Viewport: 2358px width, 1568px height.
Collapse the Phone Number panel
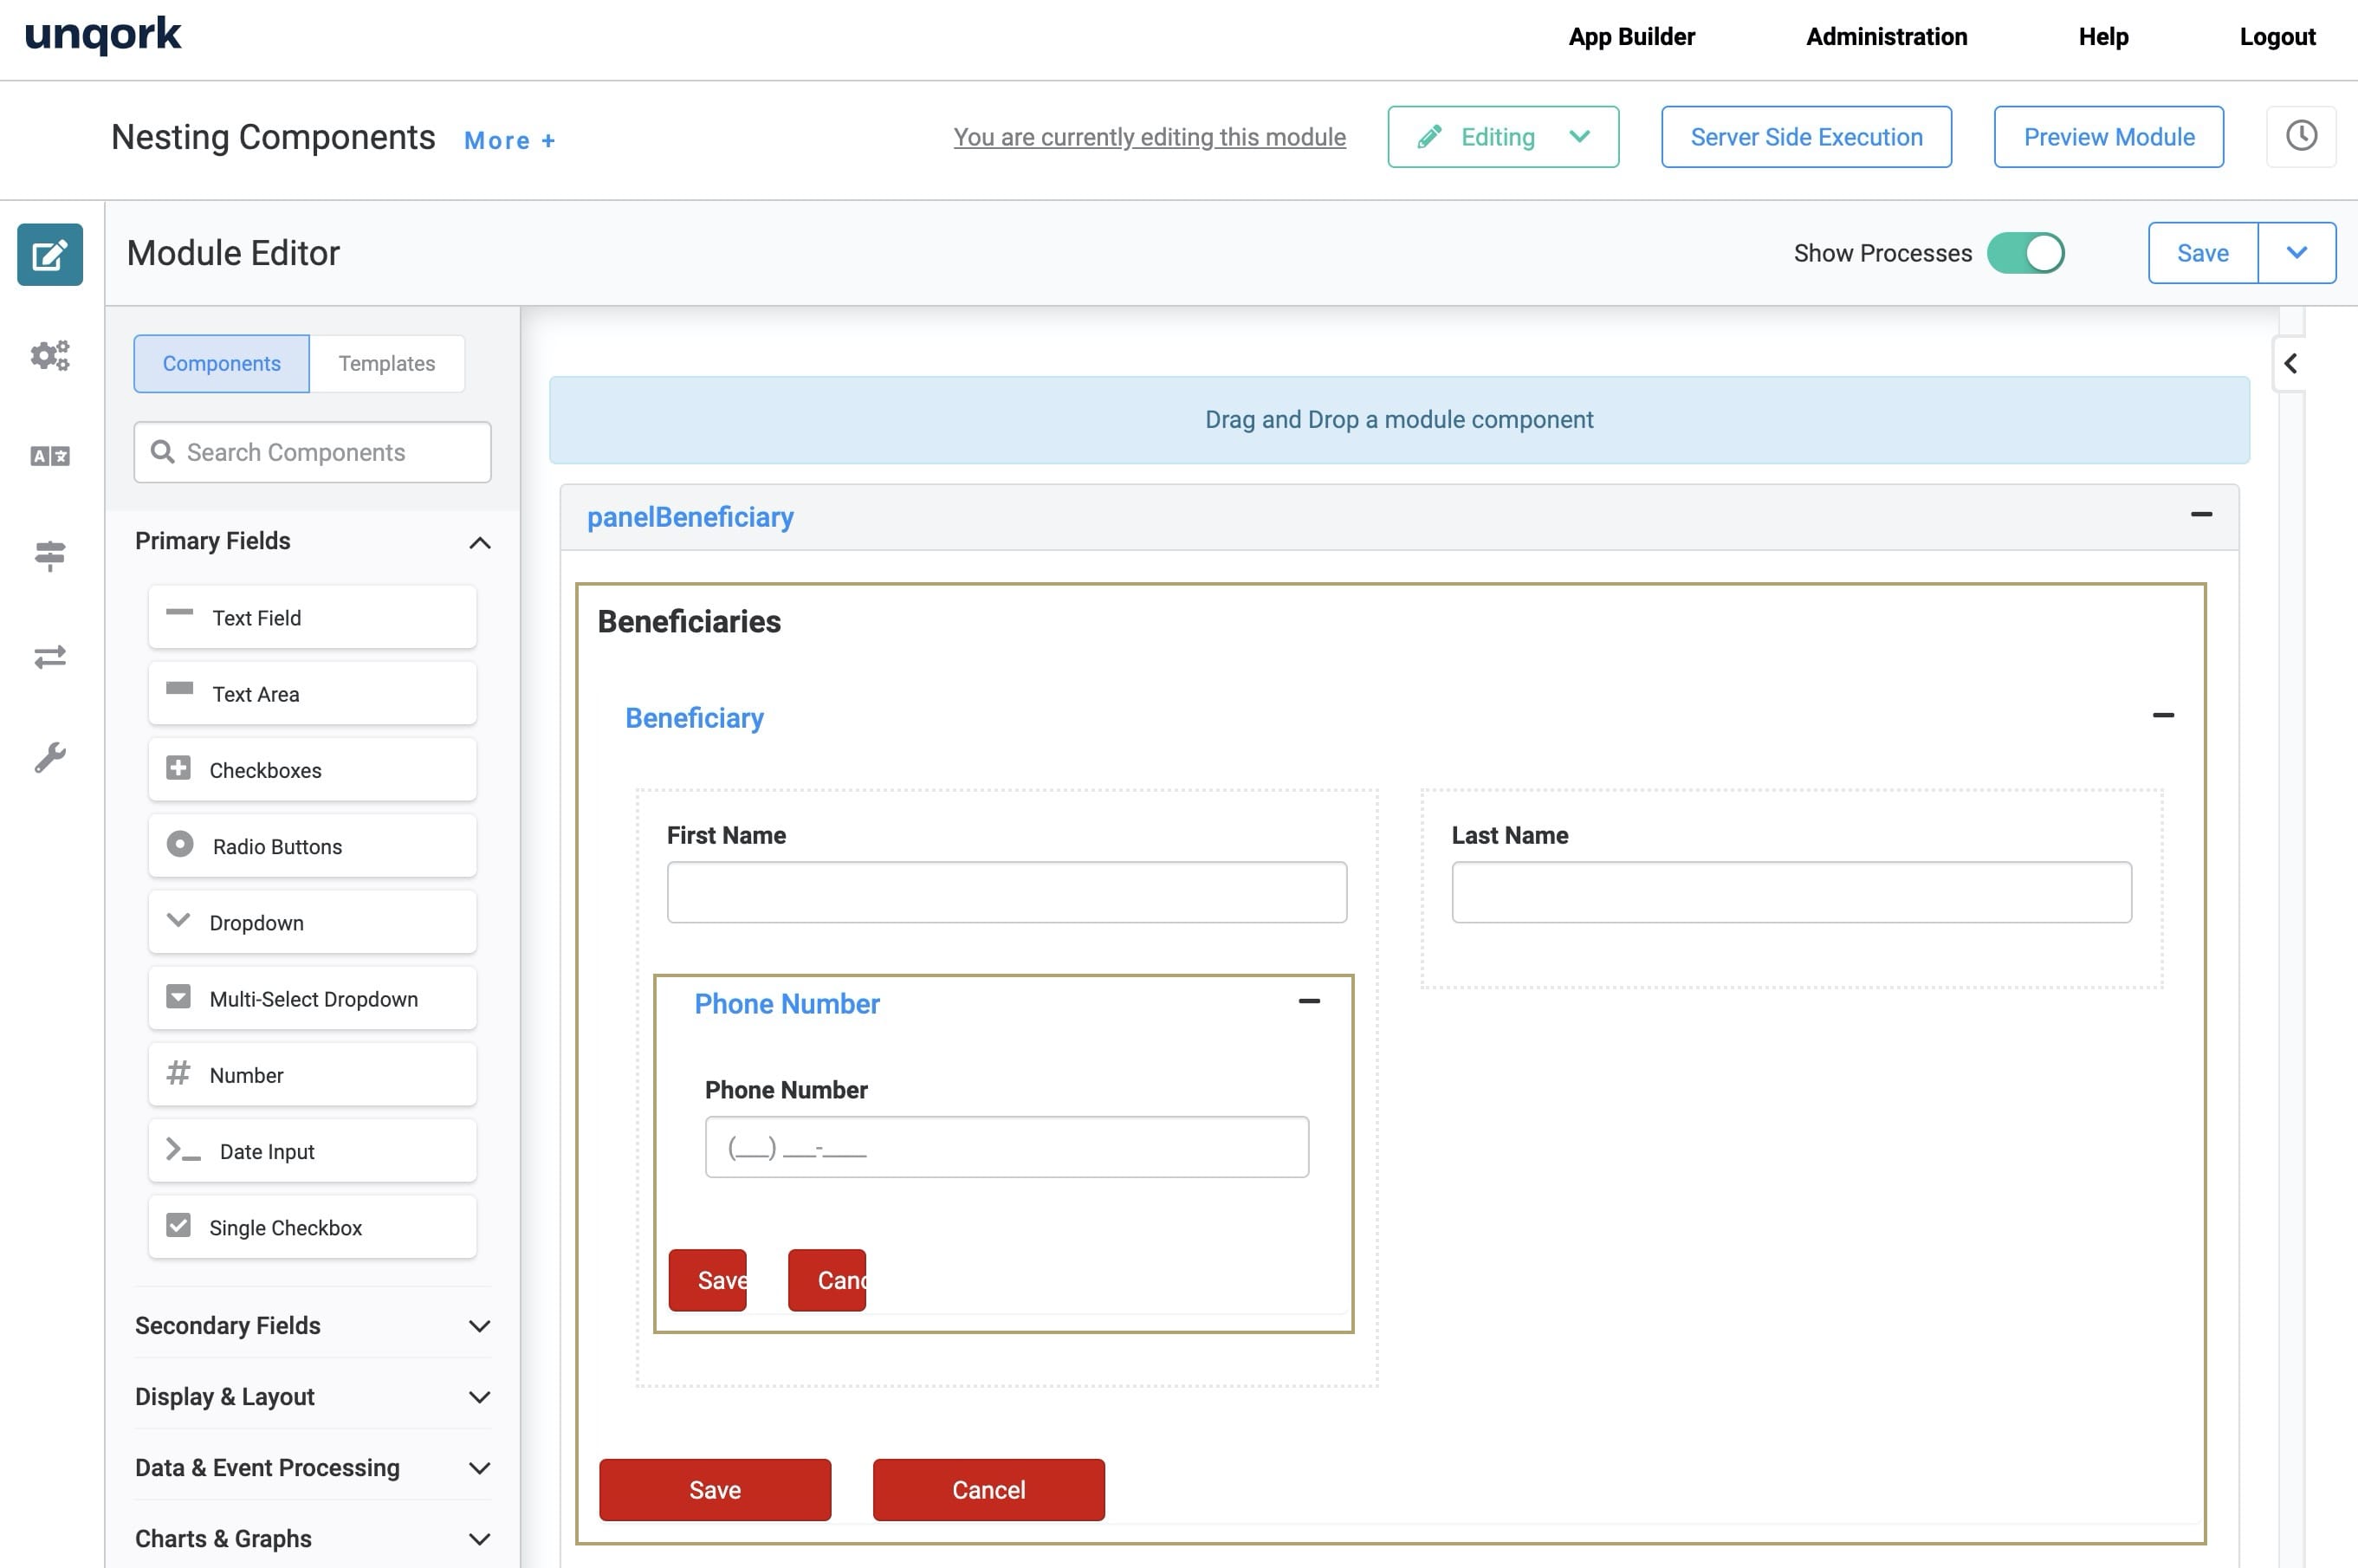coord(1309,1001)
